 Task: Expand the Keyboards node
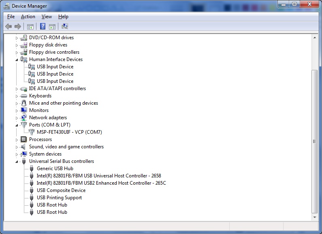17,96
